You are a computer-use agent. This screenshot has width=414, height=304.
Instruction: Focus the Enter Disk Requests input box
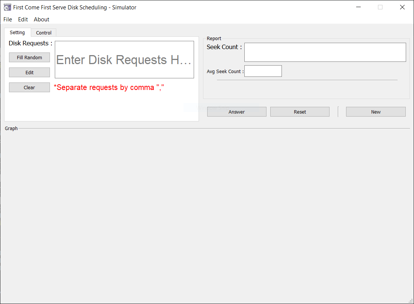pyautogui.click(x=124, y=60)
